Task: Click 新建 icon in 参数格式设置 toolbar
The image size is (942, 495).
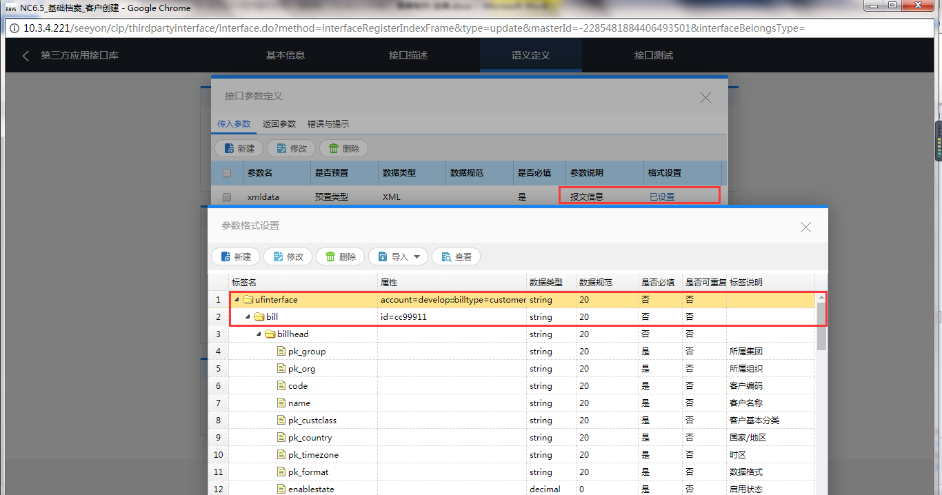Action: click(x=226, y=257)
